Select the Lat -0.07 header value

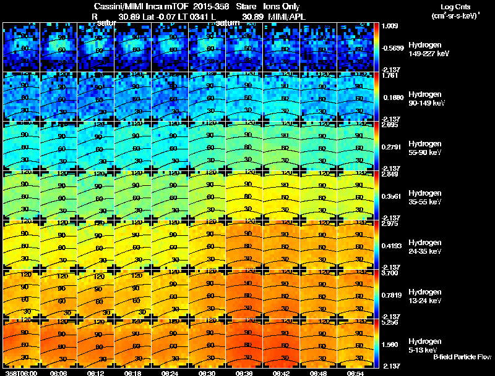click(159, 17)
